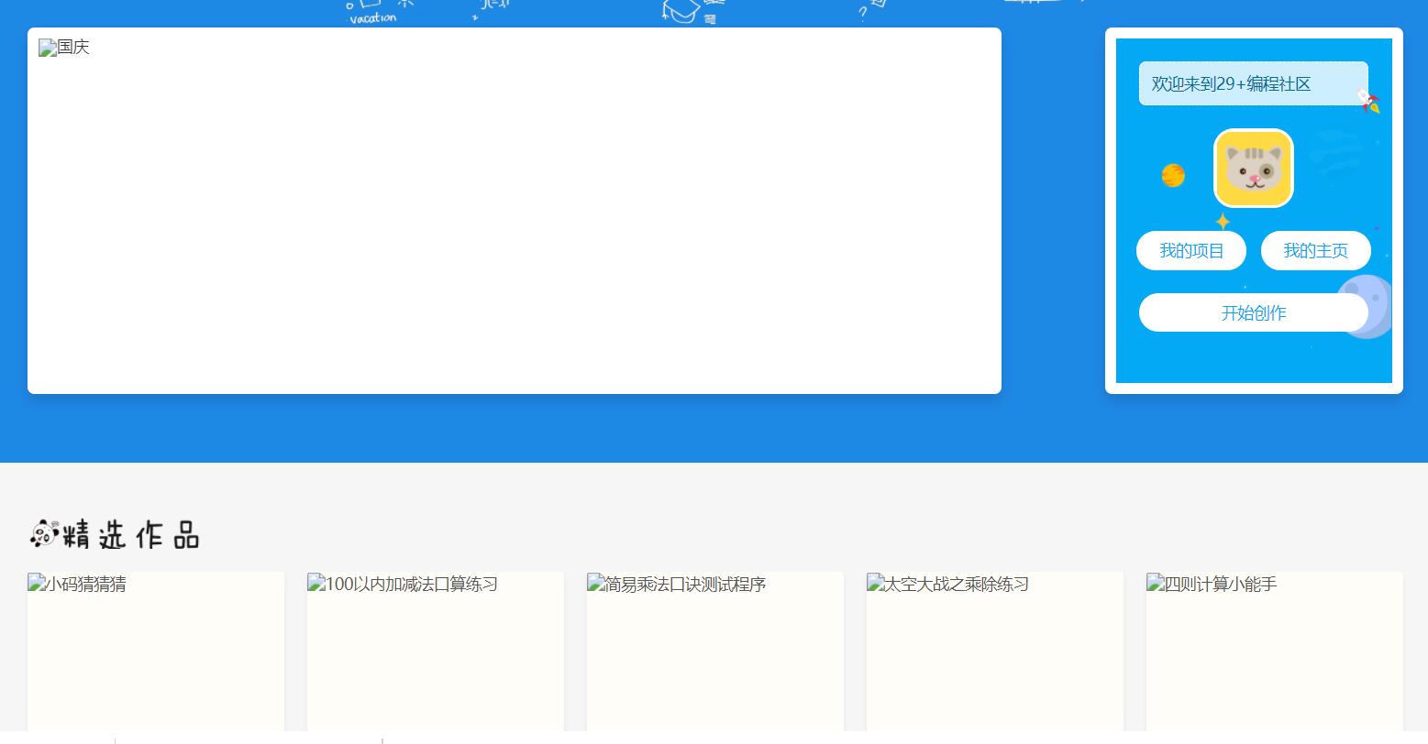The width and height of the screenshot is (1428, 744).
Task: Click the cat avatar profile picture
Action: click(x=1254, y=169)
